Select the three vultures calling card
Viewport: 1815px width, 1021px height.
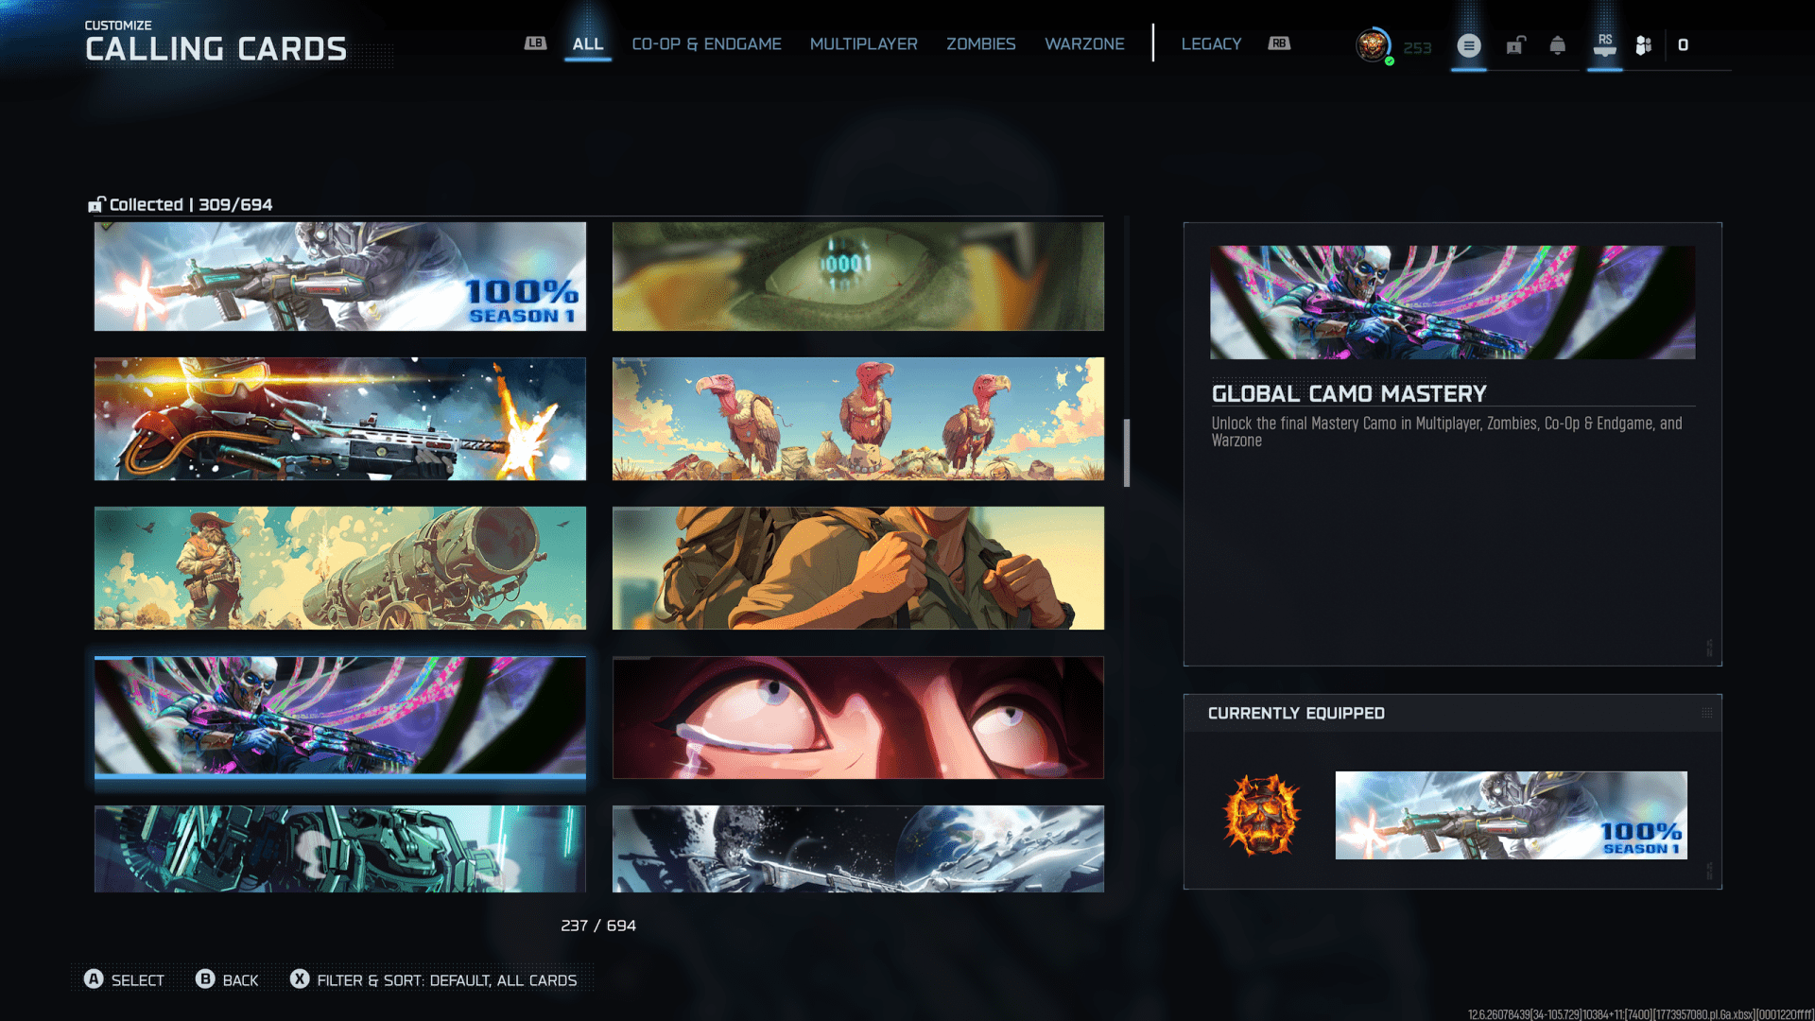pyautogui.click(x=857, y=419)
